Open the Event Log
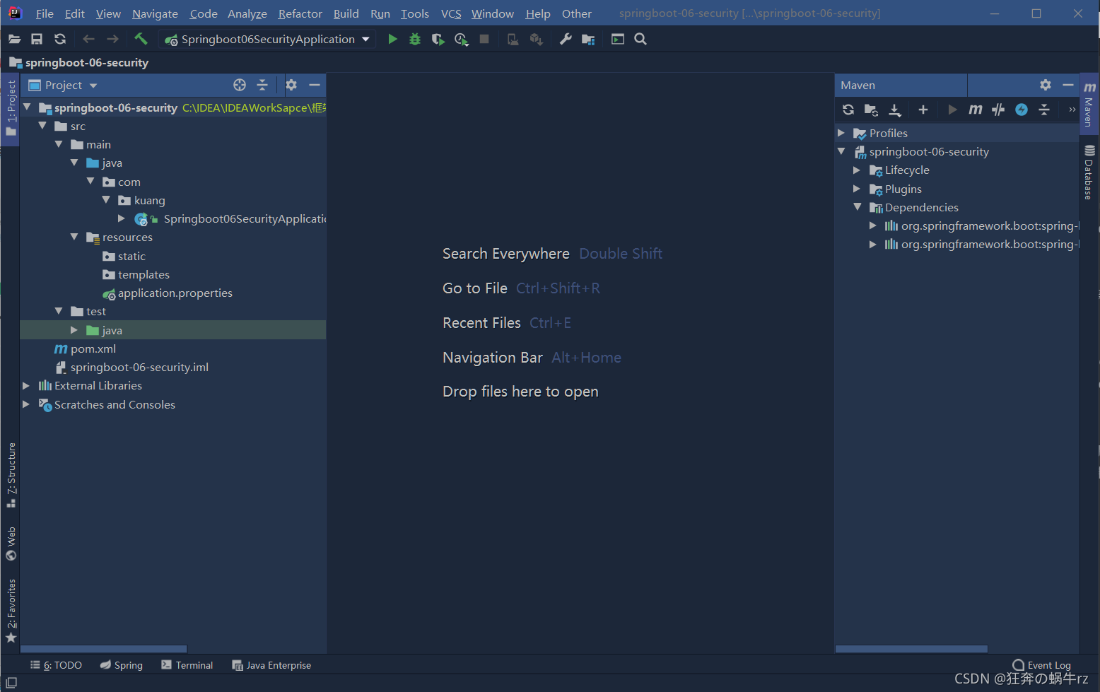The width and height of the screenshot is (1100, 692). pos(1042,665)
